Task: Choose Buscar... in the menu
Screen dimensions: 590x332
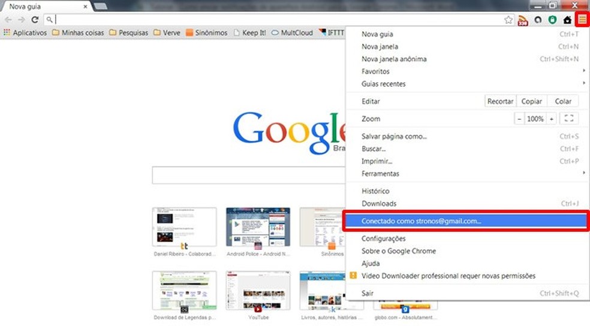Action: click(x=467, y=149)
